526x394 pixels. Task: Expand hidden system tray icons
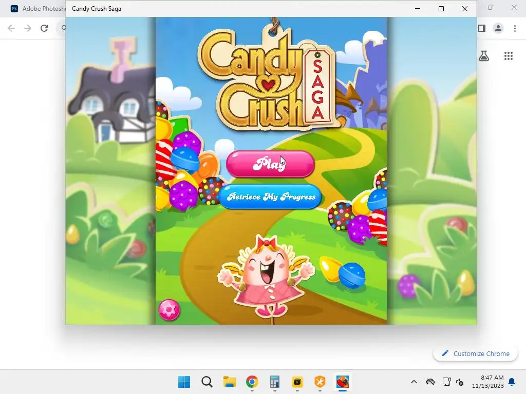point(414,382)
